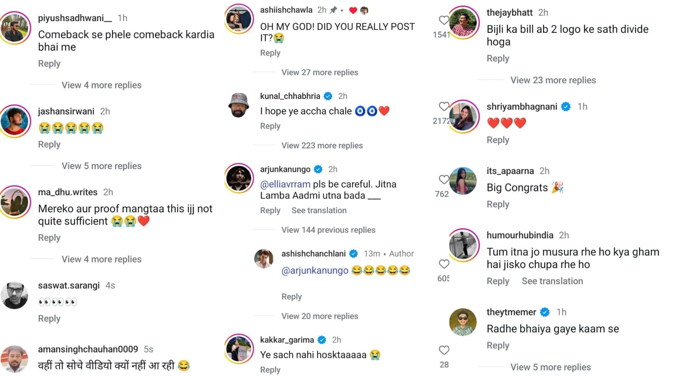Open saswat.sarangi's profile photo

[14, 295]
